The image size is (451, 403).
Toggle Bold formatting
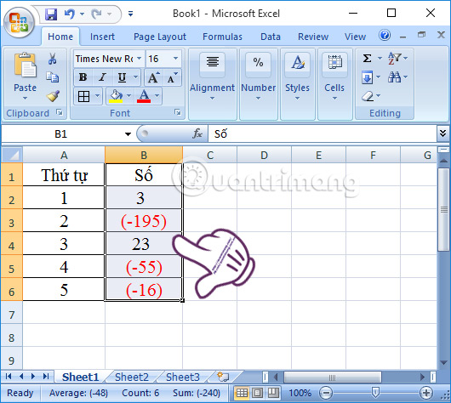(83, 77)
